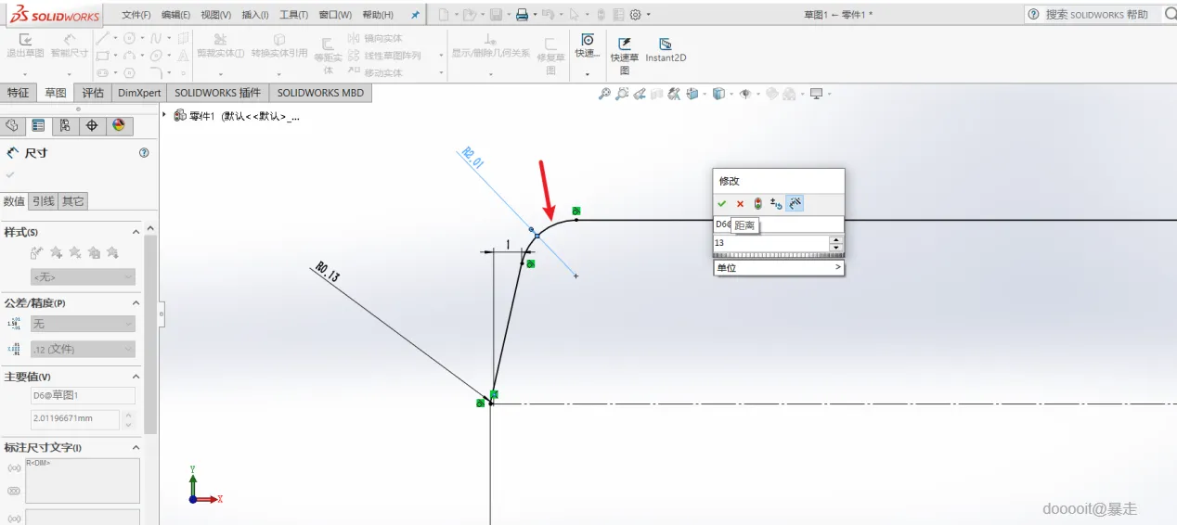Viewport: 1177px width, 525px height.
Task: Click the zoom to fit magnifier icon
Action: [x=604, y=94]
